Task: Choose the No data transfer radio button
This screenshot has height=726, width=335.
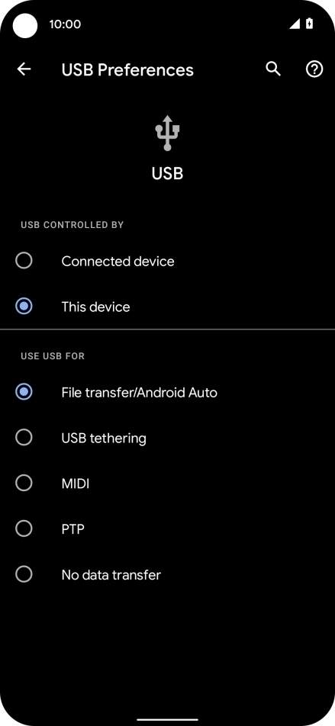Action: (24, 574)
